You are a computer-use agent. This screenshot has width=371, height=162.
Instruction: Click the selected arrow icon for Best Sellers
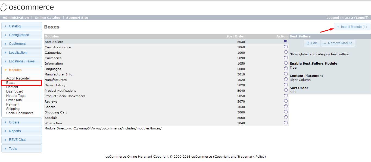[286, 41]
